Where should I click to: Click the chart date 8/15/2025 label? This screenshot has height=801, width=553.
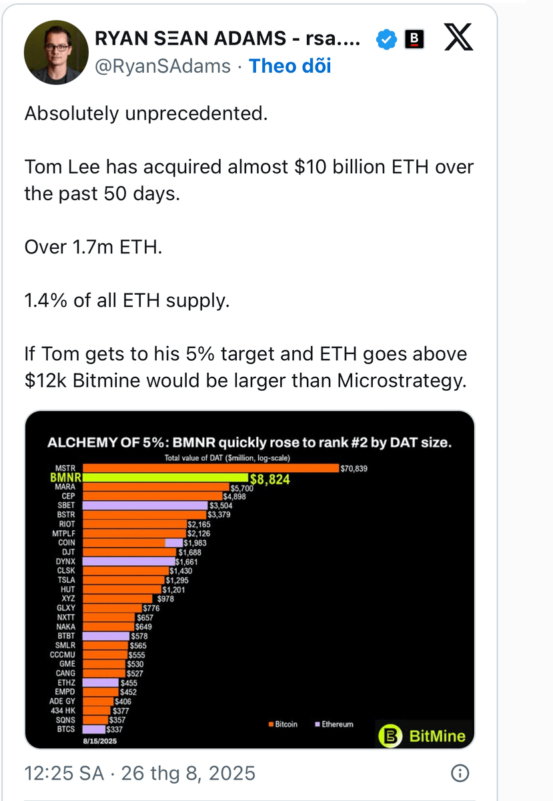tap(99, 740)
